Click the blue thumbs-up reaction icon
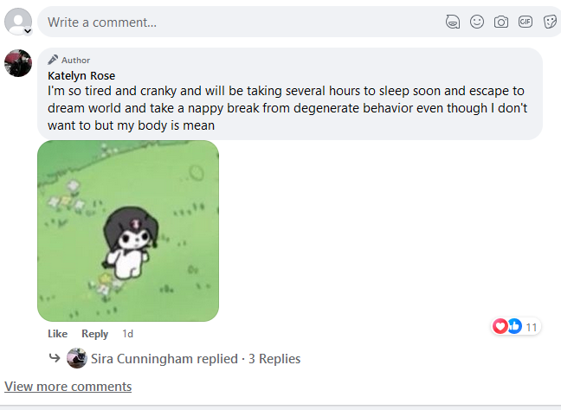 [514, 326]
